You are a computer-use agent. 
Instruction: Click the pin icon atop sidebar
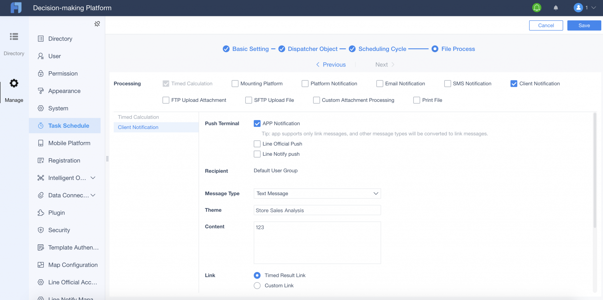tap(97, 24)
